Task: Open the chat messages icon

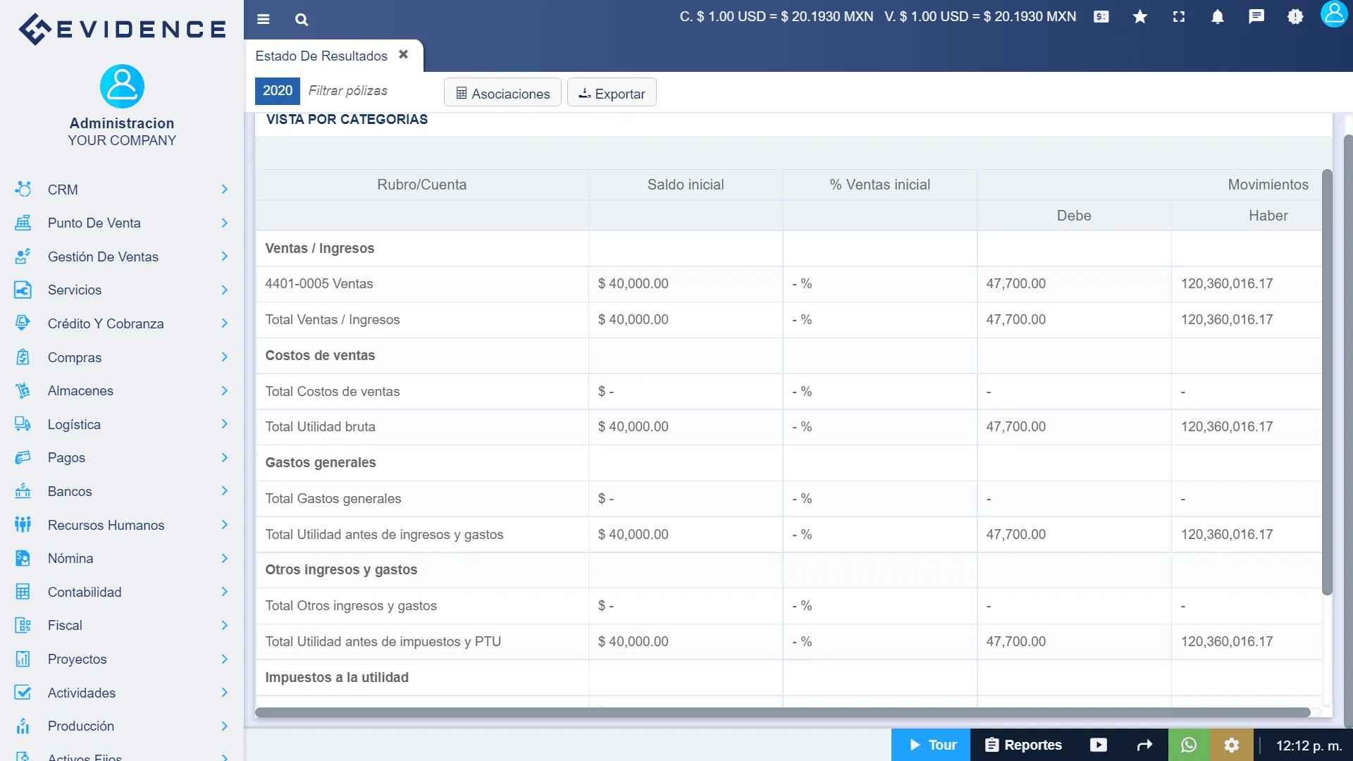Action: coord(1257,17)
